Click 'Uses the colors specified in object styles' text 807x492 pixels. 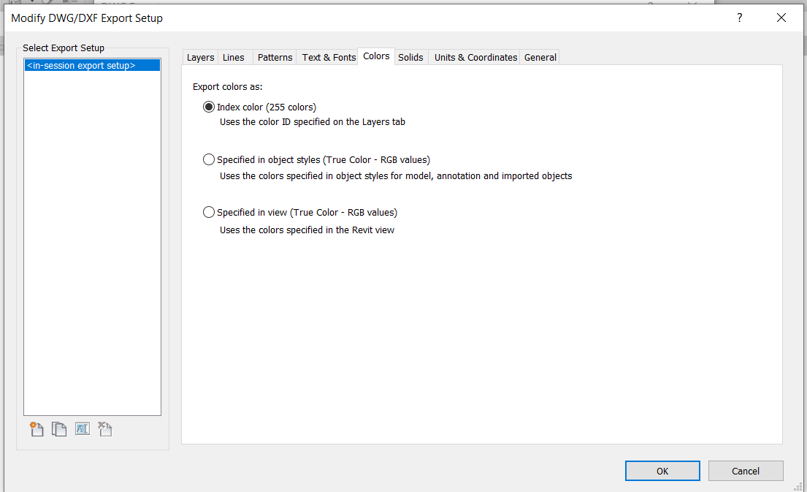coord(396,175)
